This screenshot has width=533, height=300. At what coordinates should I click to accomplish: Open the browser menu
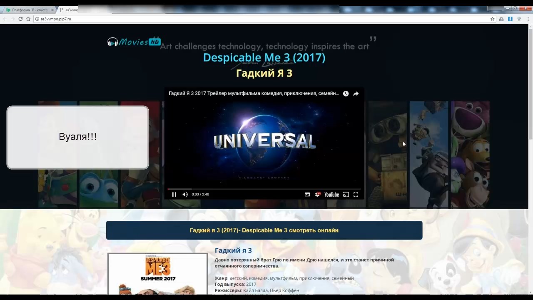(x=528, y=19)
